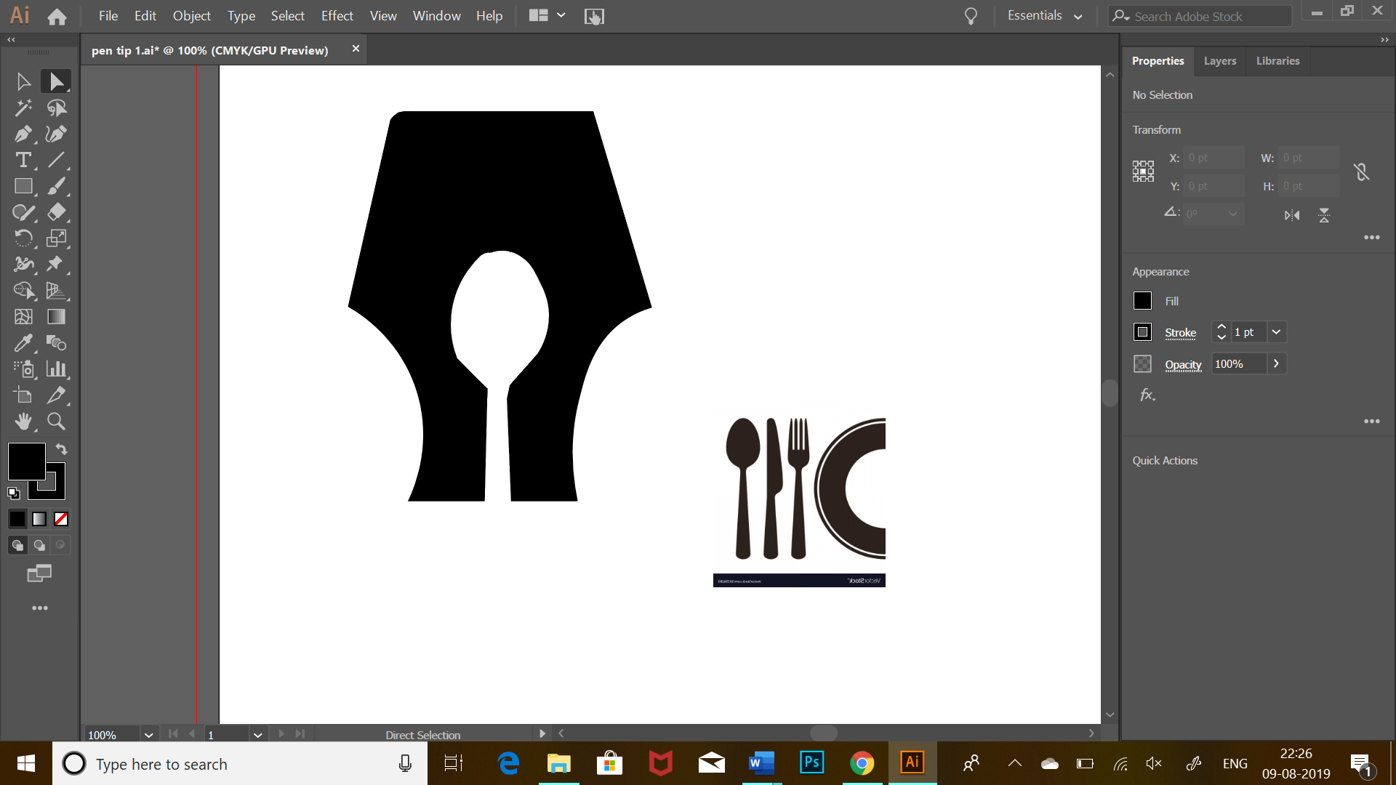The image size is (1396, 785).
Task: Click the Fill color swatch in Appearance
Action: [1142, 301]
